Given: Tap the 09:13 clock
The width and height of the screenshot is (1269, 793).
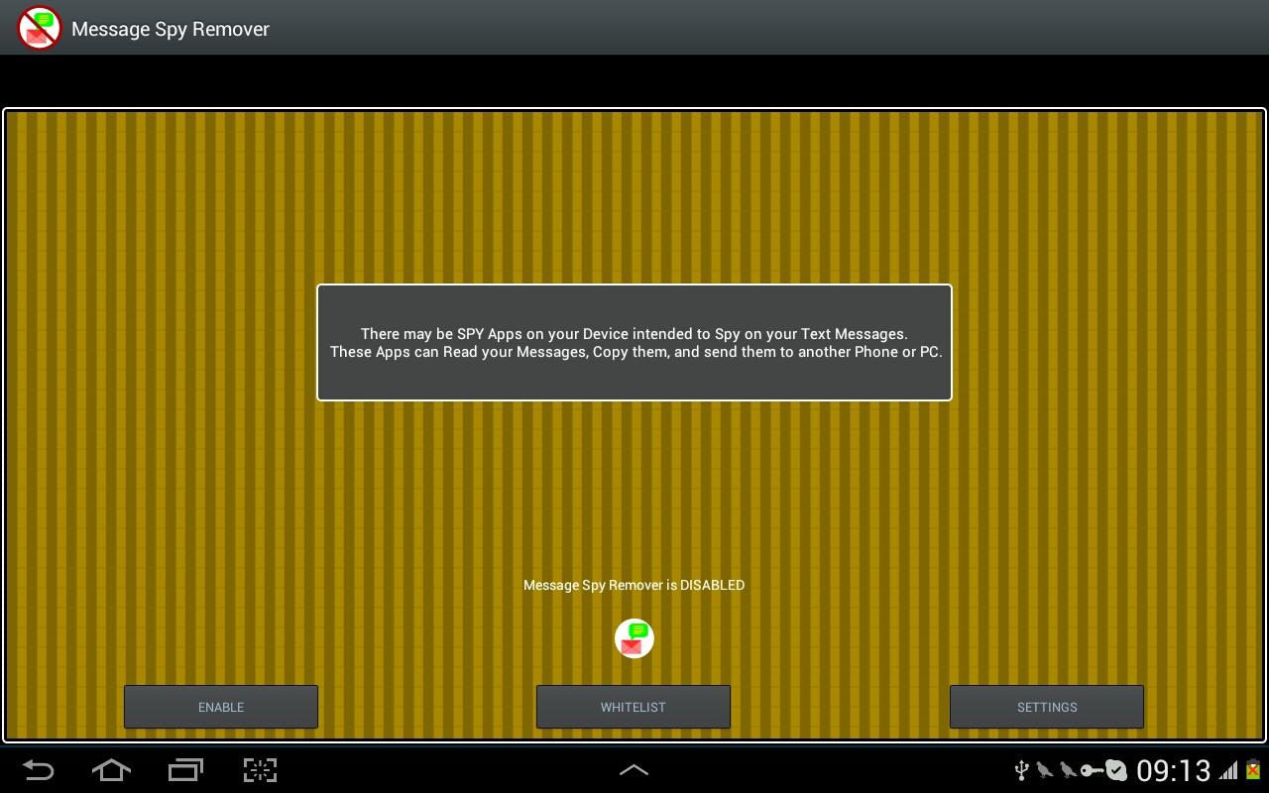Looking at the screenshot, I should [1174, 770].
